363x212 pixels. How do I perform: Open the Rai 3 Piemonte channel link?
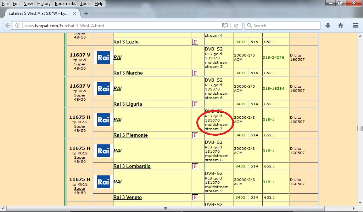tap(130, 135)
